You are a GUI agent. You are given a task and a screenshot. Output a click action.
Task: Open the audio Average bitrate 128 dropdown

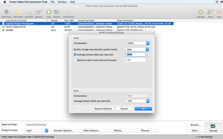(x=138, y=101)
